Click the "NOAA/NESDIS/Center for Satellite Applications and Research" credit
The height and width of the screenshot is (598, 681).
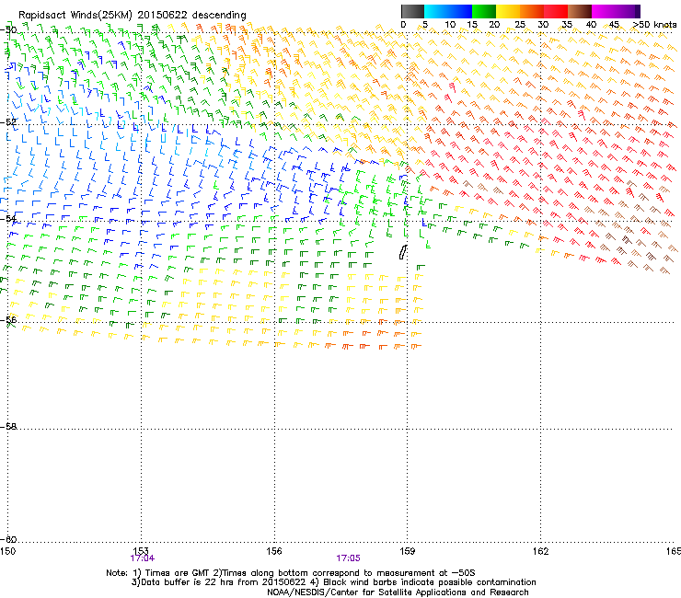398,592
